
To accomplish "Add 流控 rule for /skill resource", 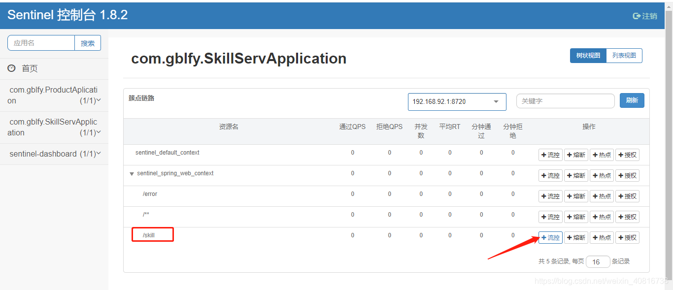I will (550, 238).
